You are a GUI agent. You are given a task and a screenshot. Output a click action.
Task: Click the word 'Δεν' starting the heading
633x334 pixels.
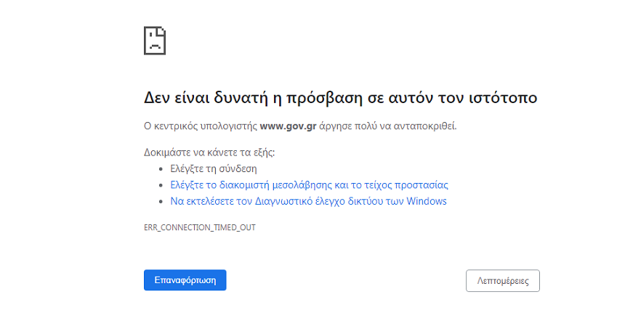pyautogui.click(x=158, y=98)
